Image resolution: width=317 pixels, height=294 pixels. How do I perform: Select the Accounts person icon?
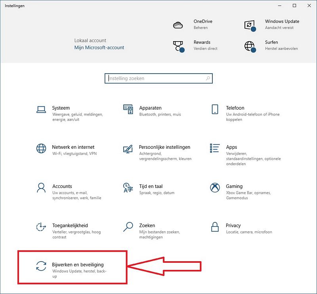(x=41, y=188)
